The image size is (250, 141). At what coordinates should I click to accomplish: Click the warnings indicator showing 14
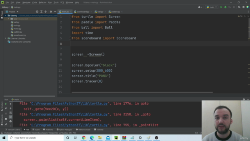[240, 16]
